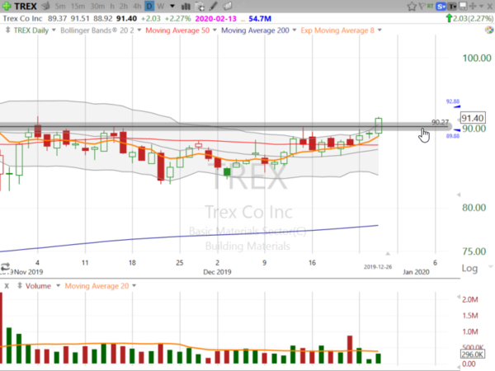Click the 2020-02-13 date in header
Viewport: 495px width, 371px height.
215,19
